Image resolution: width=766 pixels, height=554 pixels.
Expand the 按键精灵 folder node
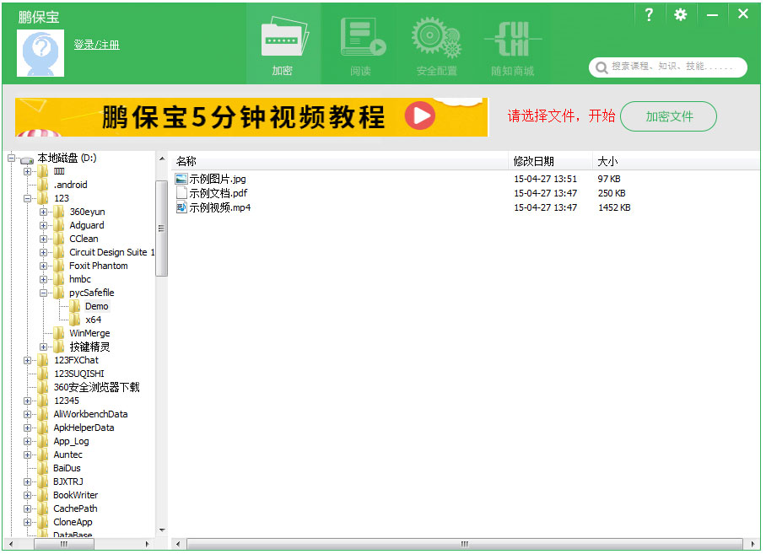[x=44, y=347]
